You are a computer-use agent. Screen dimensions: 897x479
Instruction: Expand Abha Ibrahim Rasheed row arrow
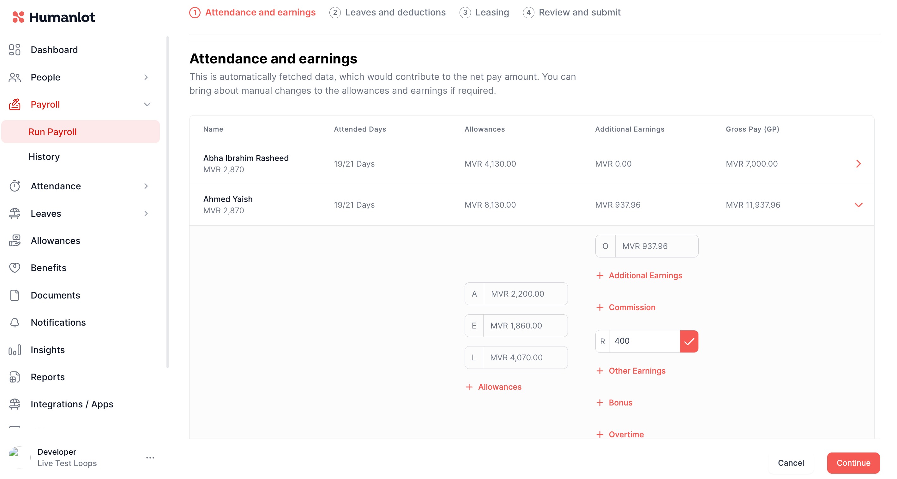tap(858, 164)
